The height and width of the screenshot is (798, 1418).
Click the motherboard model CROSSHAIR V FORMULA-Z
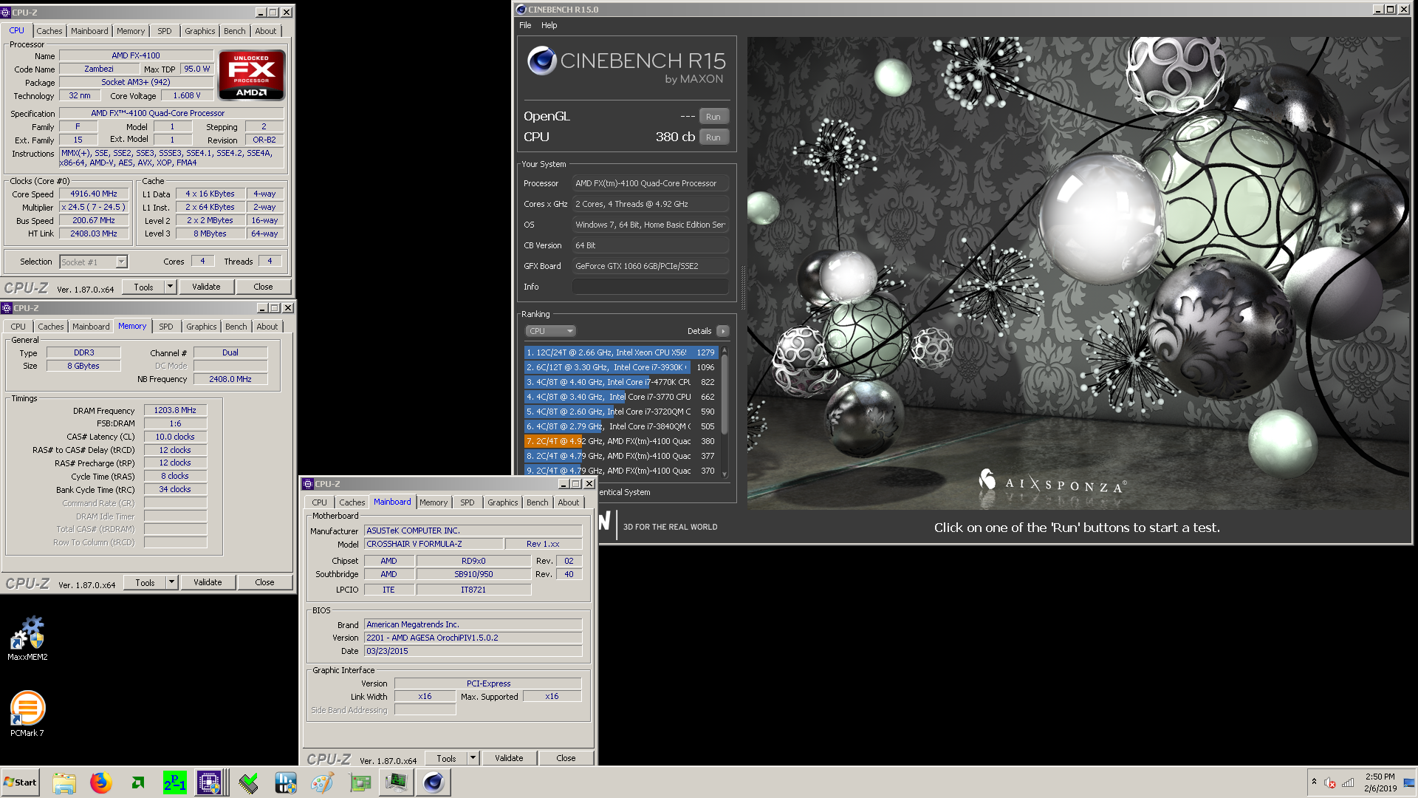[434, 544]
